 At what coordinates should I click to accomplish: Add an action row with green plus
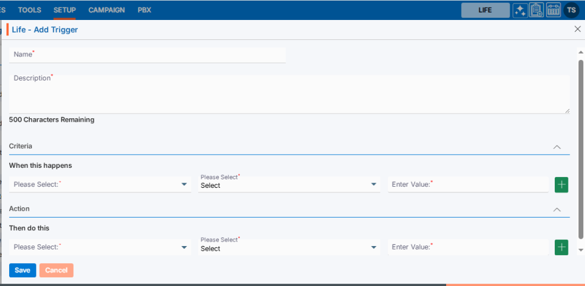coord(562,247)
